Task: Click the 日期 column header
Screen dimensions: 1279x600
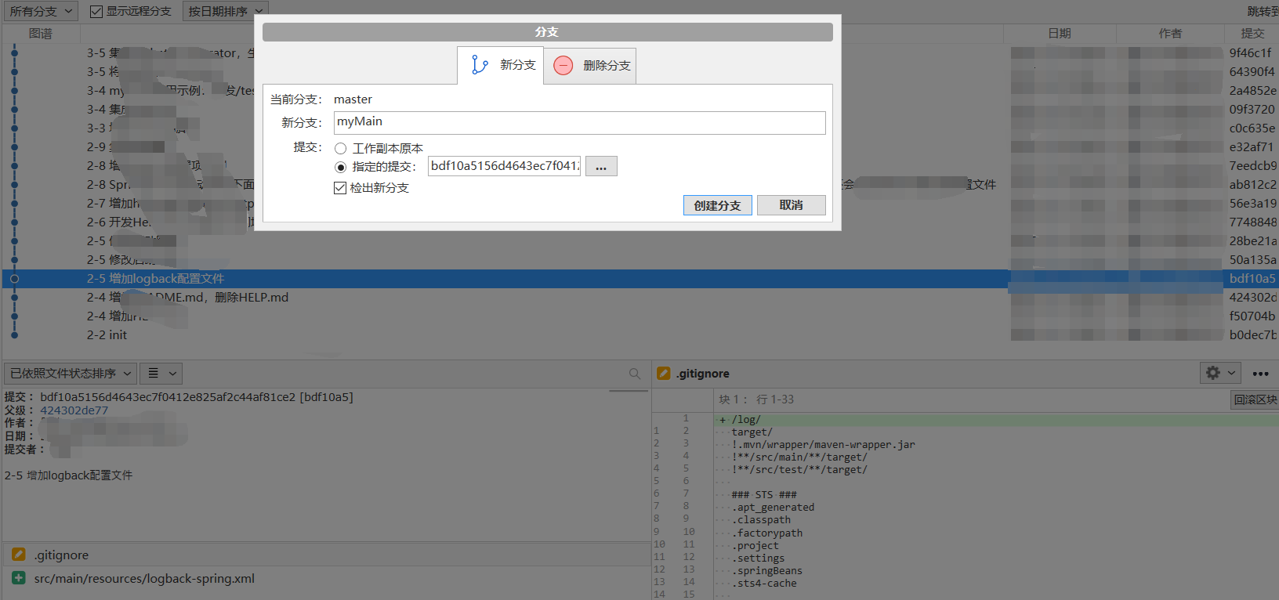Action: click(x=1060, y=33)
